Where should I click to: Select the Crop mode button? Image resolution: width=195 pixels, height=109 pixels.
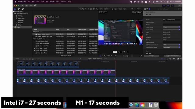(x=119, y=52)
